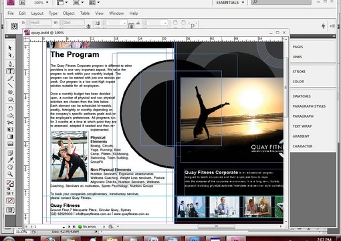Open the TEXT WRAP panel
Screen dimensions: 341x241
coord(302,127)
